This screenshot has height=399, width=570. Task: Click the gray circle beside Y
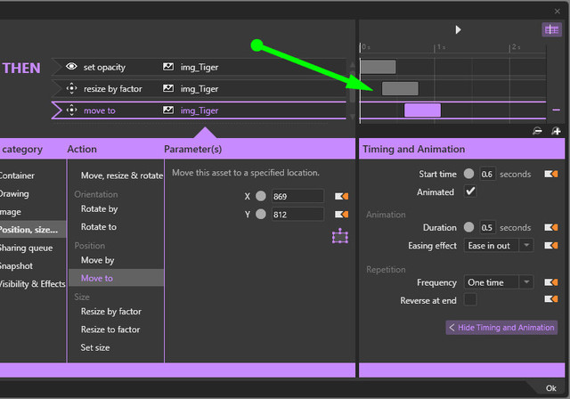pyautogui.click(x=261, y=215)
